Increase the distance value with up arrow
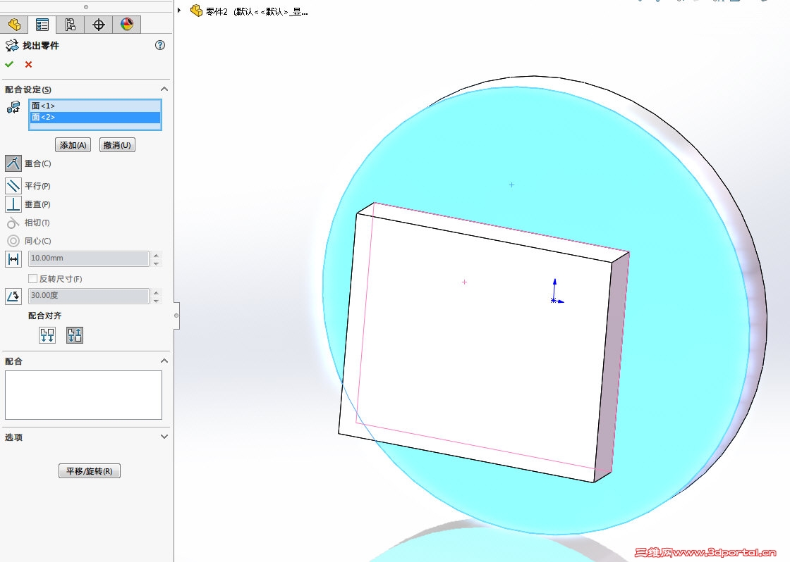The width and height of the screenshot is (790, 562). coord(156,254)
